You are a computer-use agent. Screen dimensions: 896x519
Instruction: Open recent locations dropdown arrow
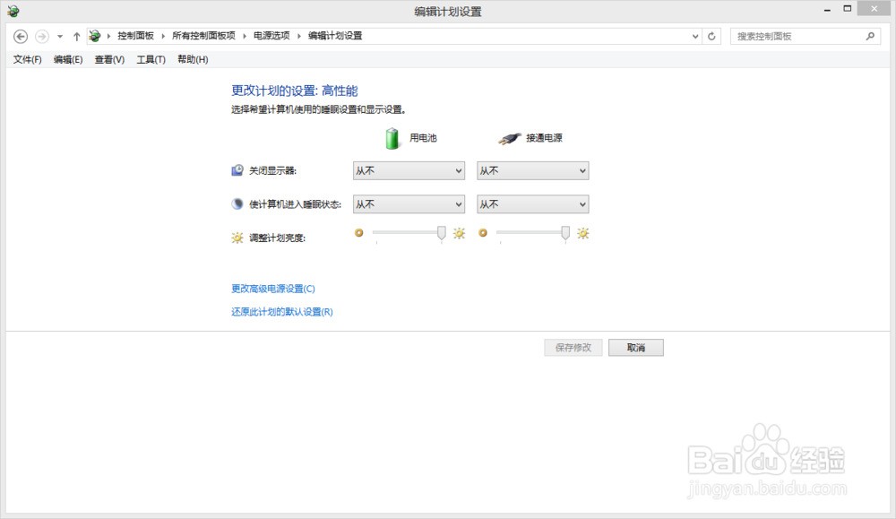[x=60, y=36]
